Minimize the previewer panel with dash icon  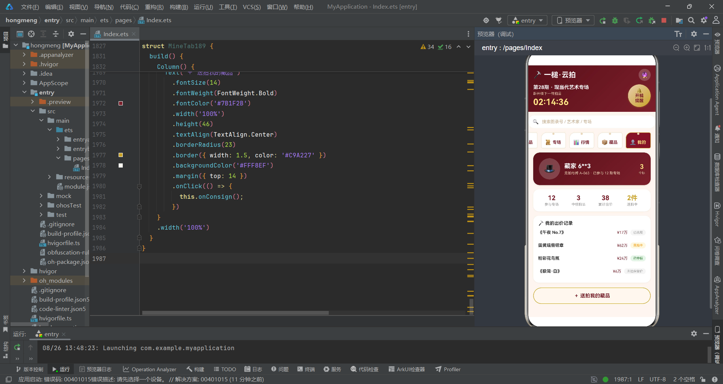(706, 34)
